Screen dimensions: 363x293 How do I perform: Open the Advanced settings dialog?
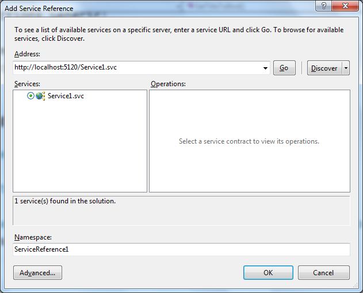click(37, 272)
